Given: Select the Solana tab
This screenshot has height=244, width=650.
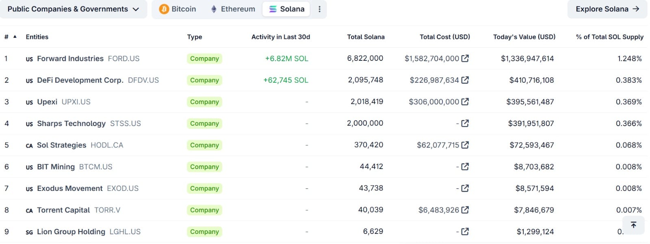Looking at the screenshot, I should tap(286, 9).
